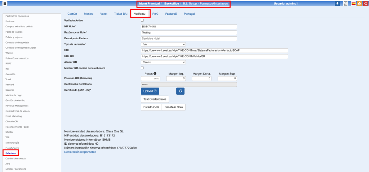Image resolution: width=369 pixels, height=172 pixels.
Task: Open the hamburger menu icon
Action: (x=5, y=4)
